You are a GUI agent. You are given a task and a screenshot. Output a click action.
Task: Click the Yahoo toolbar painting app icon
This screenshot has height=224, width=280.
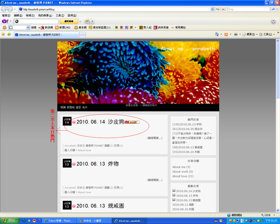pos(87,21)
